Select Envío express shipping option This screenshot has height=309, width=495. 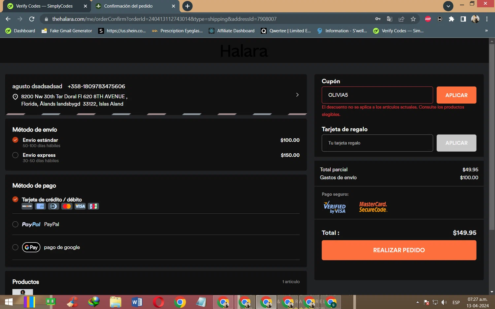pos(15,155)
